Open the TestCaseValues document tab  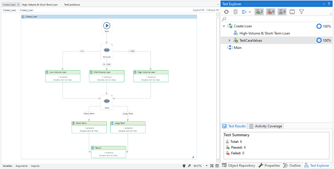pyautogui.click(x=72, y=5)
